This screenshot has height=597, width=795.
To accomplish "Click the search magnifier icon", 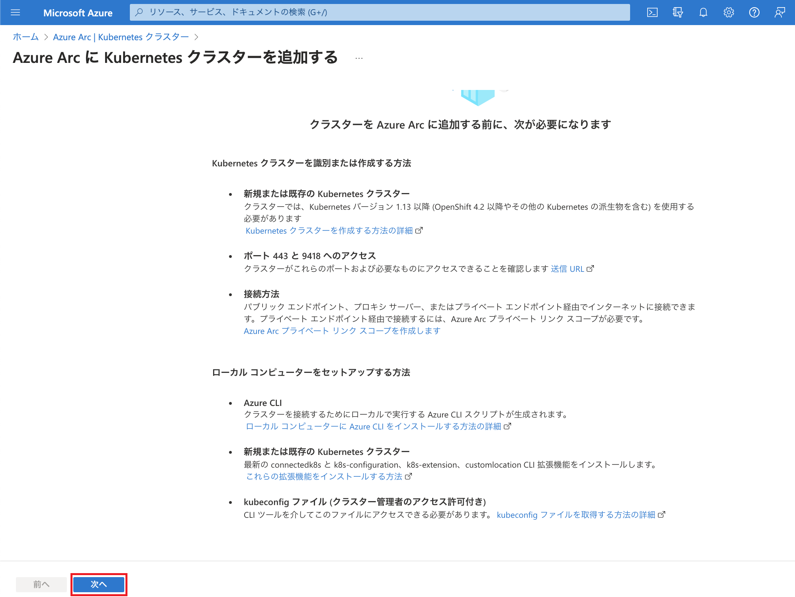I will point(139,12).
